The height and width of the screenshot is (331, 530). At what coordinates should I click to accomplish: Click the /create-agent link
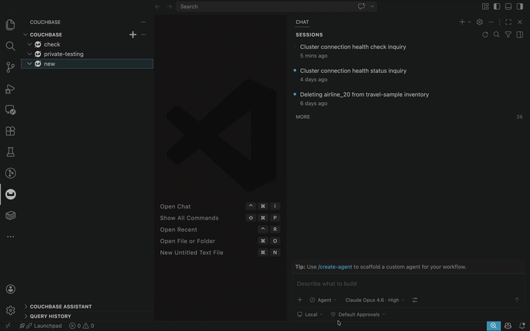(x=335, y=267)
